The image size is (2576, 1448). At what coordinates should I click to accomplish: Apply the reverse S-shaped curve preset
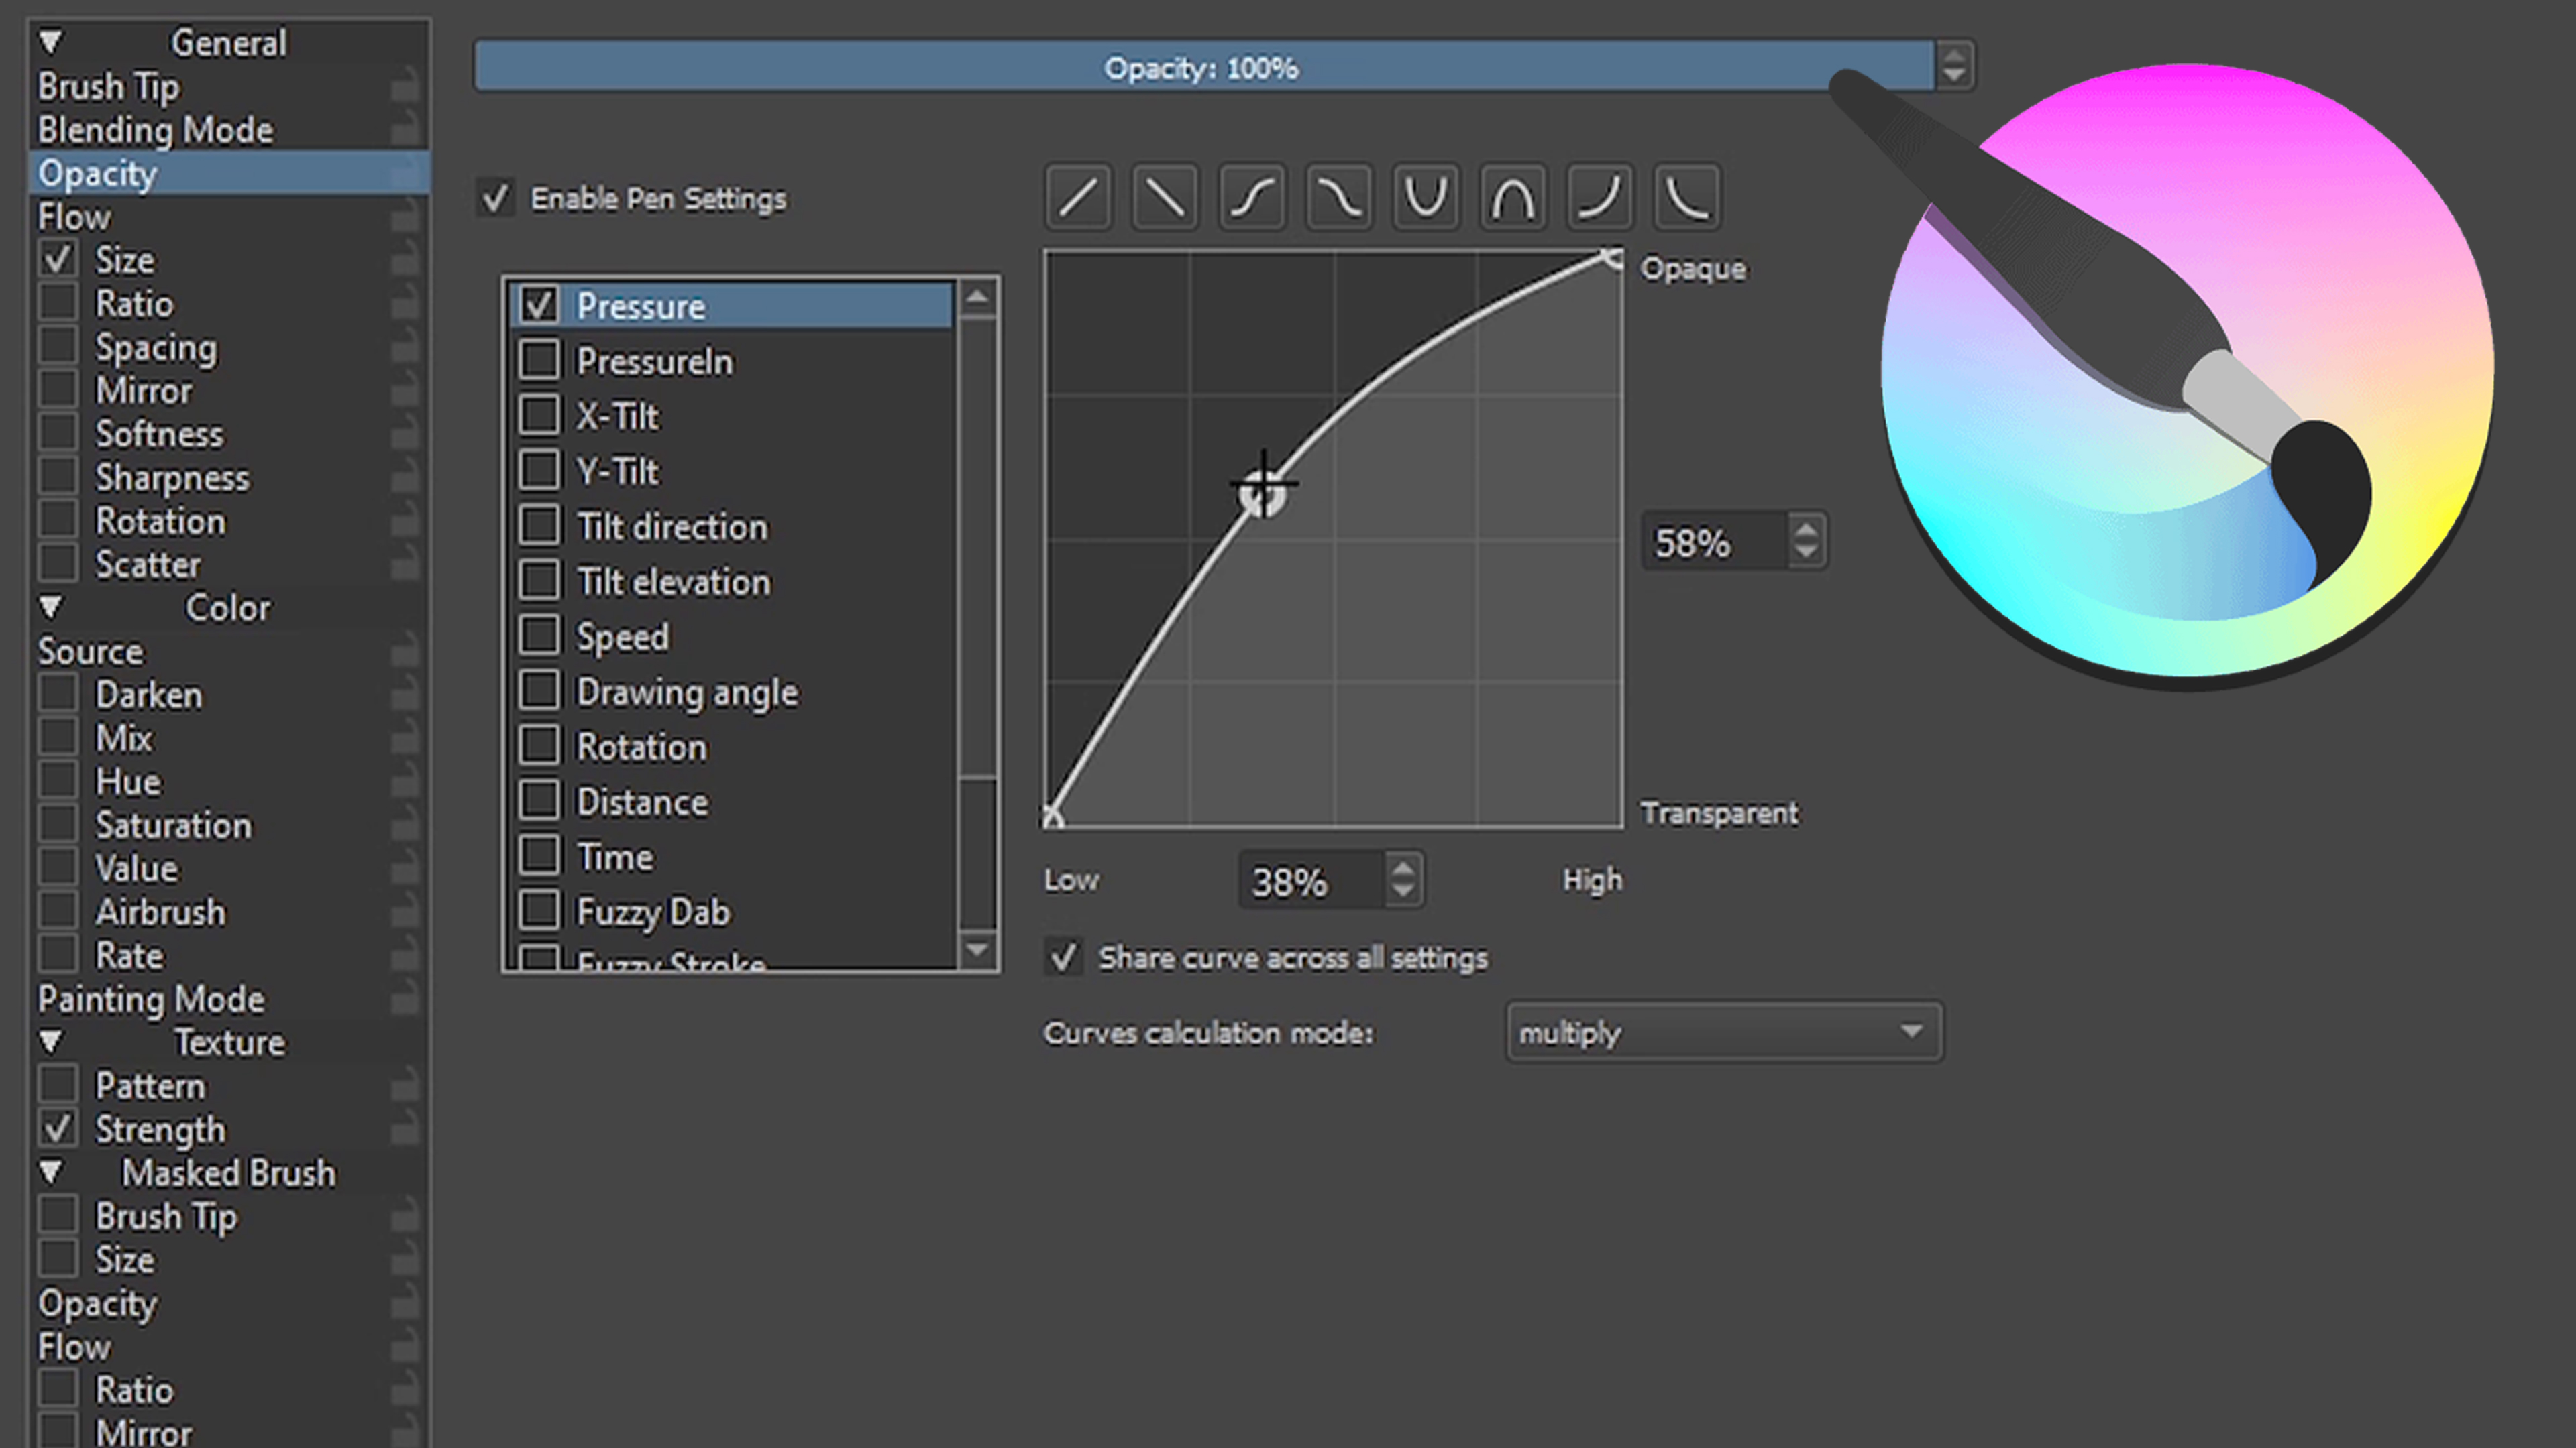(1339, 197)
